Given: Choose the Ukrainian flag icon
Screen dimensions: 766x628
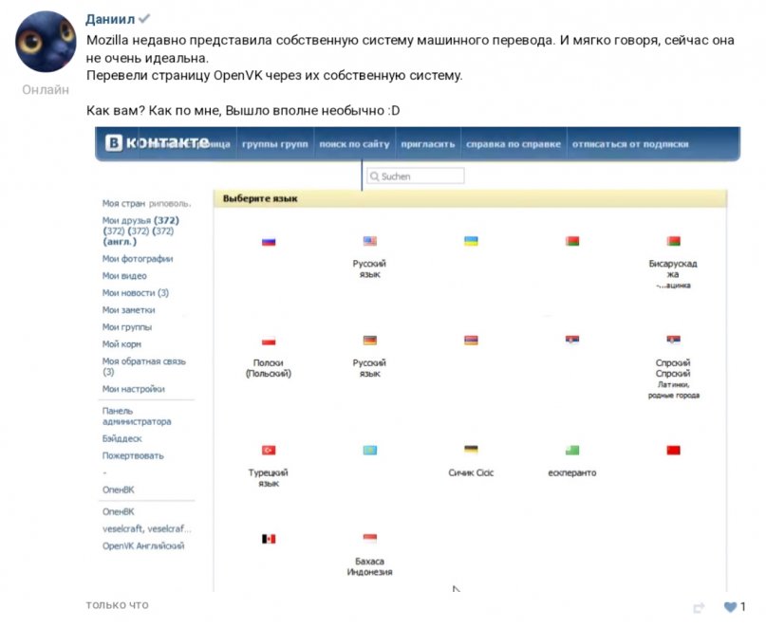Looking at the screenshot, I should click(471, 241).
